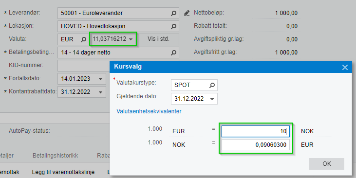Click the AutoPay-status label
The width and height of the screenshot is (356, 178).
click(29, 131)
